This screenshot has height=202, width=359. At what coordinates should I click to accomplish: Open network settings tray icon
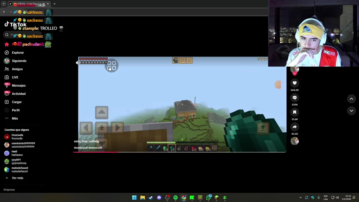point(333,198)
